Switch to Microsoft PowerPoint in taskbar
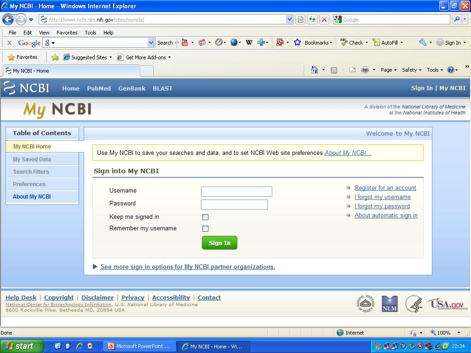 [x=140, y=346]
